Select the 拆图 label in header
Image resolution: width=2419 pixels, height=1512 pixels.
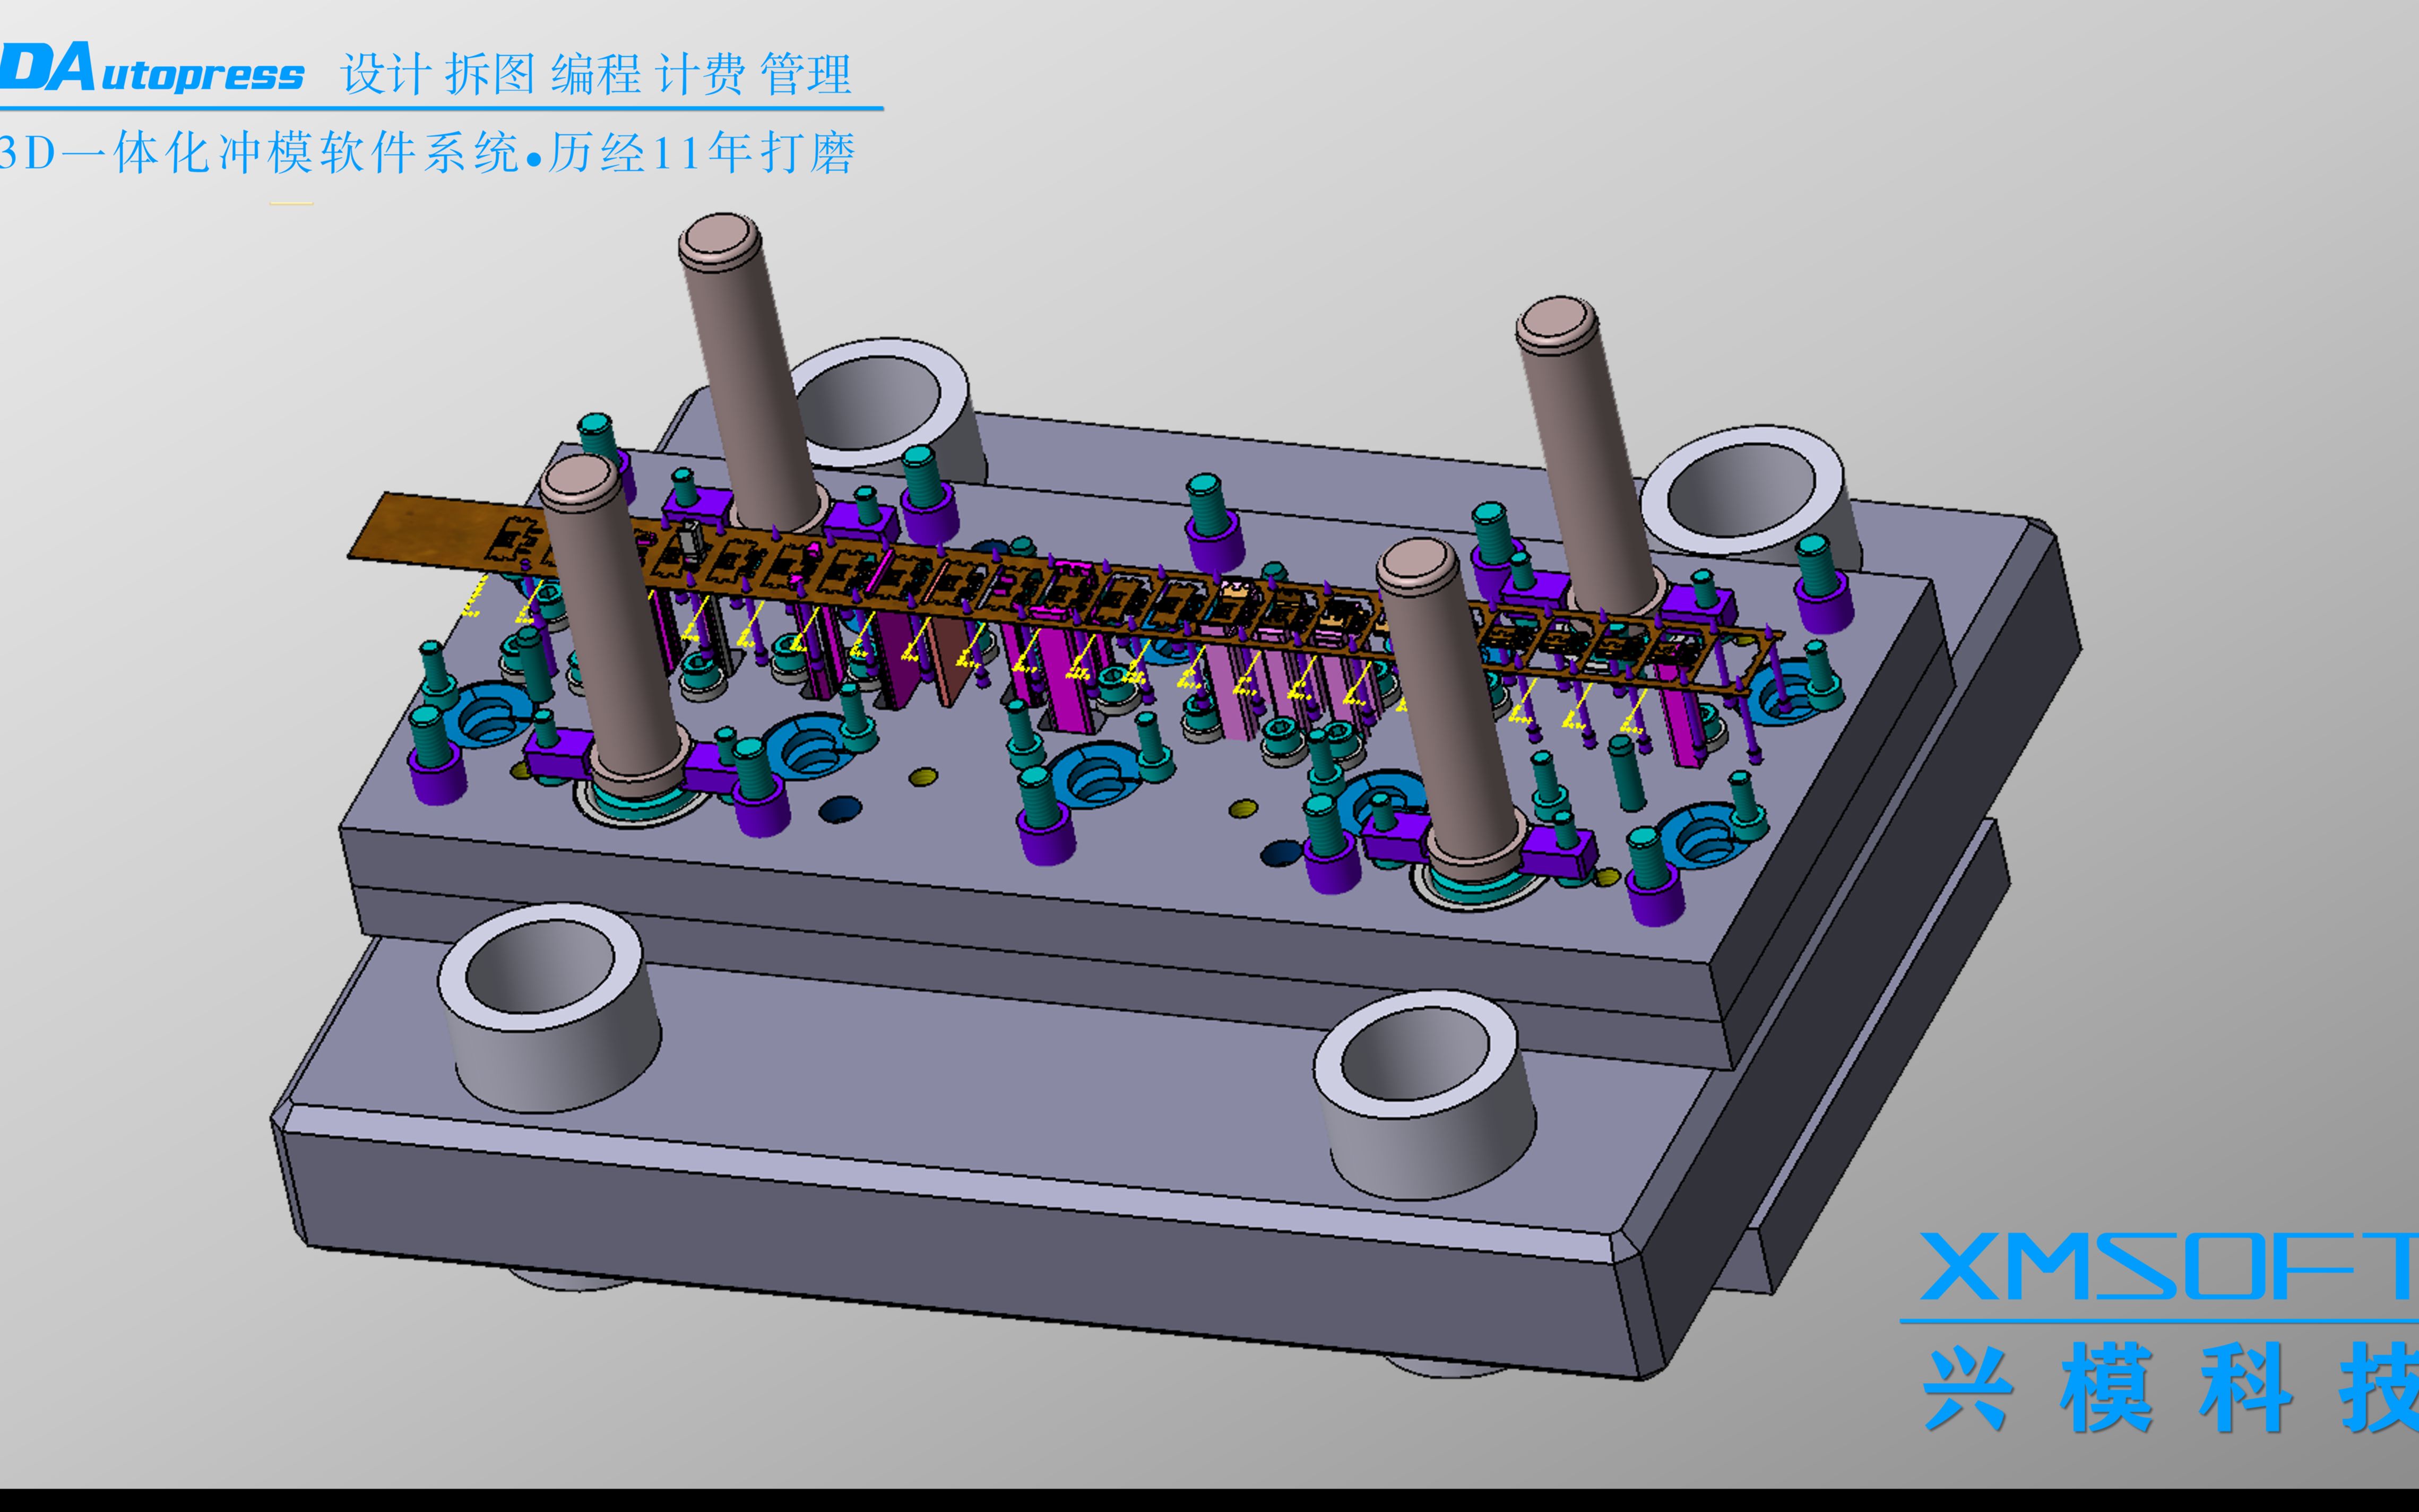tap(490, 75)
